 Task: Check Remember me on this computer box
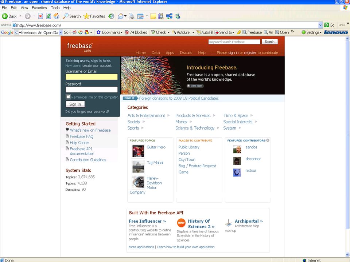tap(68, 97)
